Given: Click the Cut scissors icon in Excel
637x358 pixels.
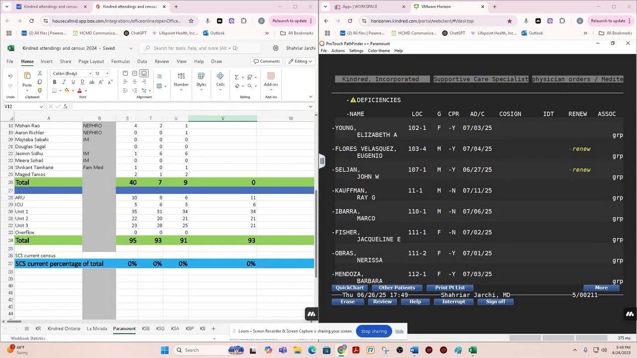Looking at the screenshot, I should pos(40,74).
